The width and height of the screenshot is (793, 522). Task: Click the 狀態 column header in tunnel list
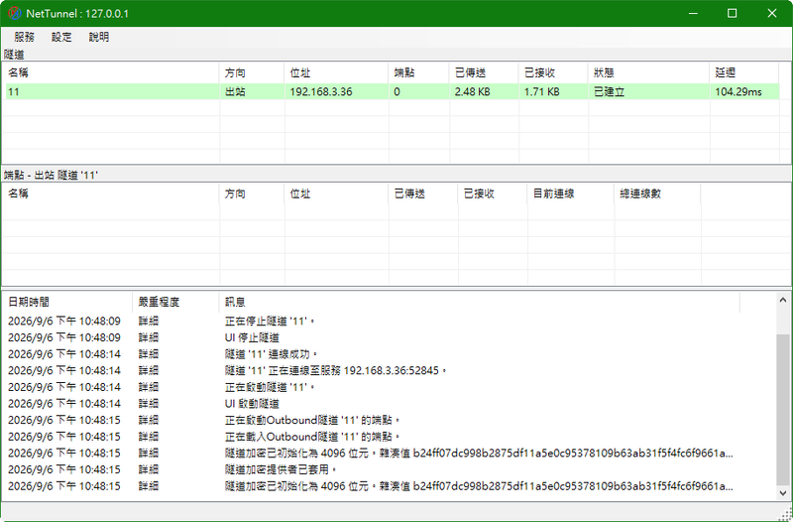coord(649,72)
